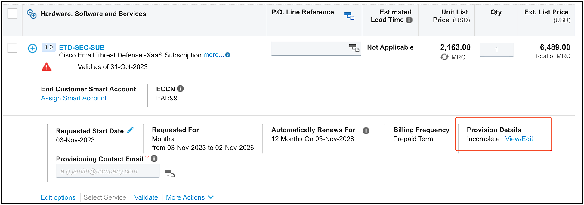Click Select Service option
Screen dimensions: 584x205
coord(105,197)
